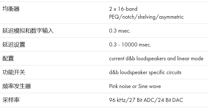
Task: Click the 延迟模拟和数字输入 label
Action: [x=28, y=31]
